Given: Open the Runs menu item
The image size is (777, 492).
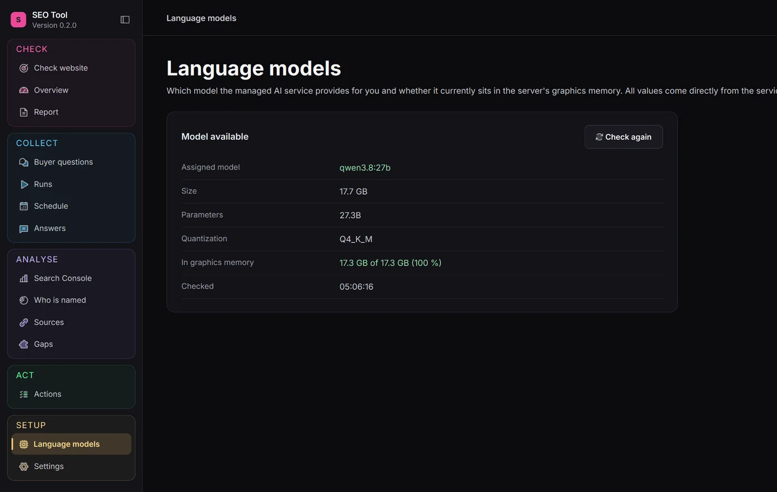Looking at the screenshot, I should pos(71,184).
